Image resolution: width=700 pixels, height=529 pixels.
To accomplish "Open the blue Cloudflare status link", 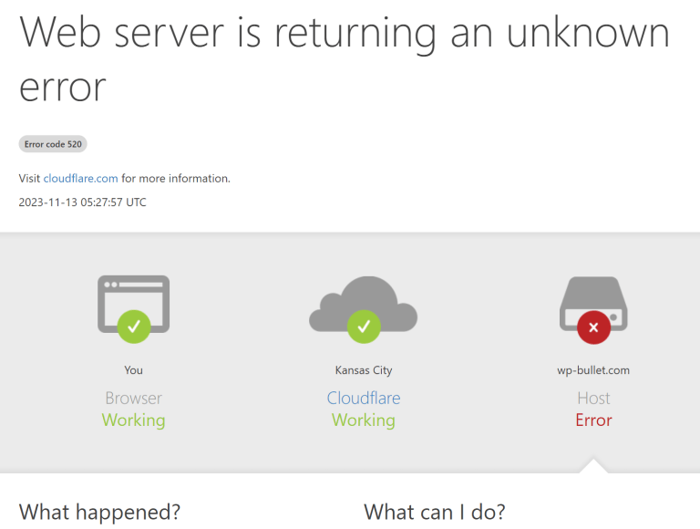I will (364, 399).
